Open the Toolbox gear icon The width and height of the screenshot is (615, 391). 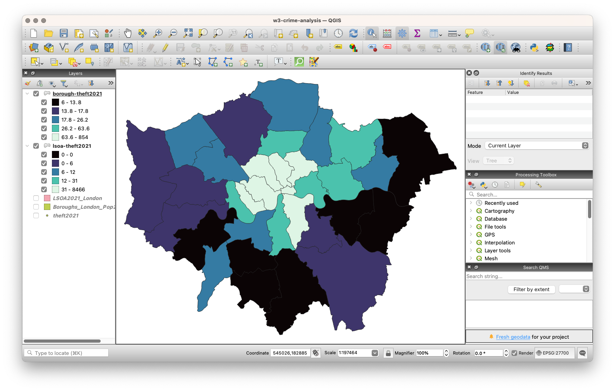[402, 33]
